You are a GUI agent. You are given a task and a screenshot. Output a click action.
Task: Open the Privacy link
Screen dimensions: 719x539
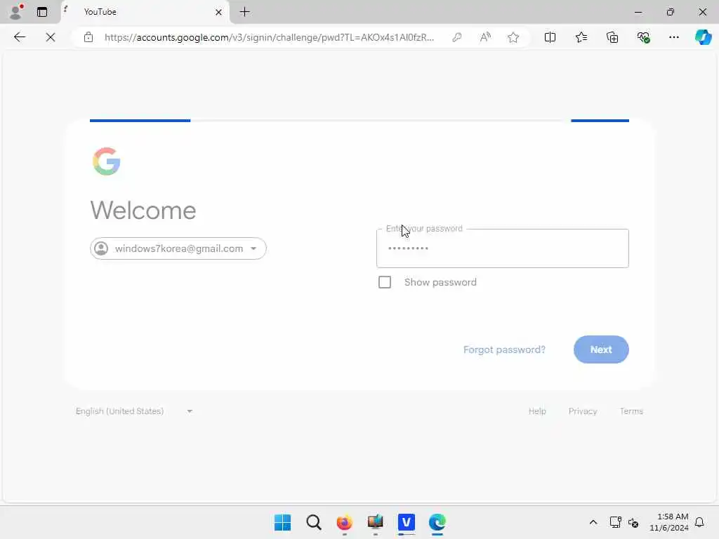click(x=583, y=411)
